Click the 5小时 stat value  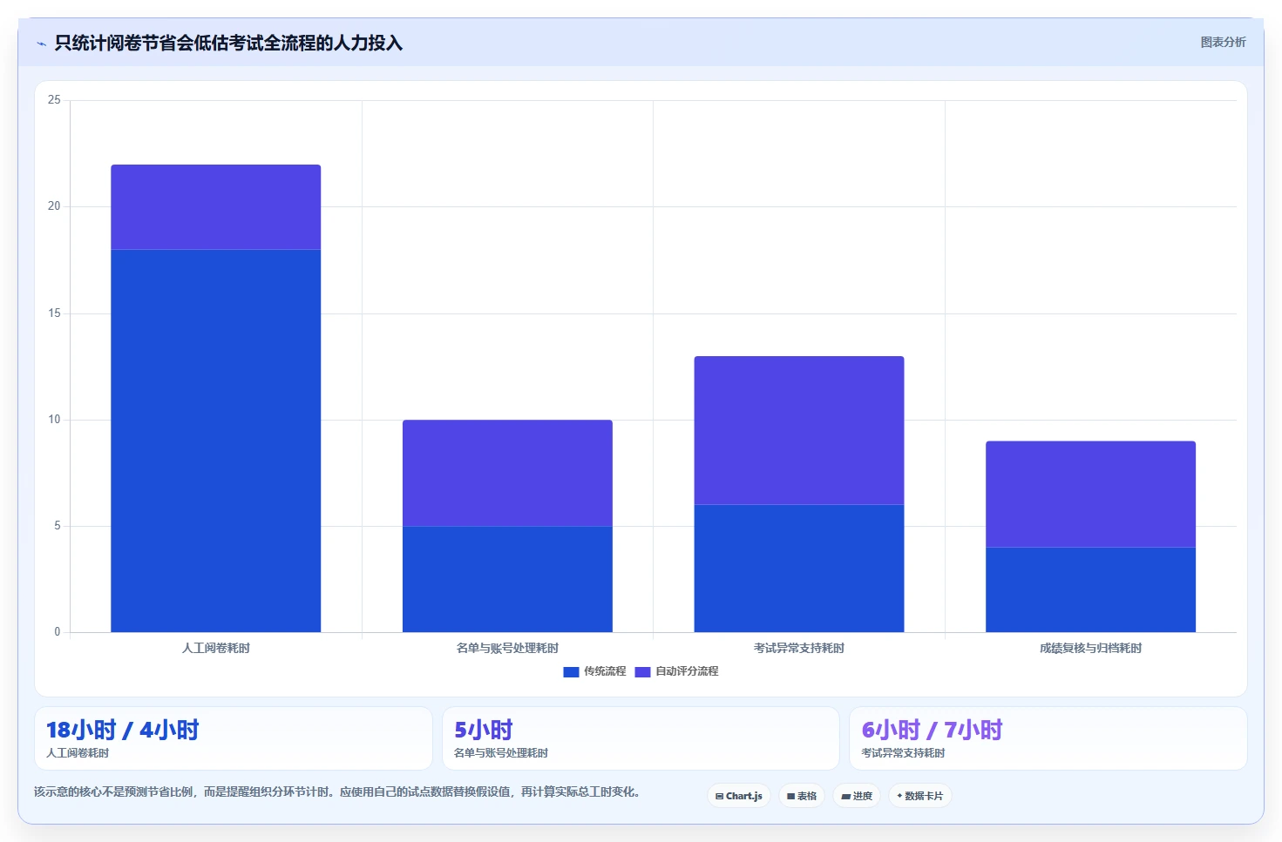coord(484,730)
